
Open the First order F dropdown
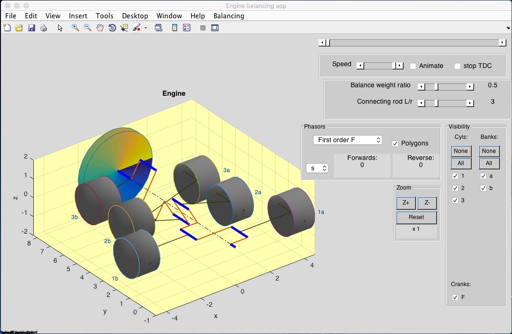(347, 140)
